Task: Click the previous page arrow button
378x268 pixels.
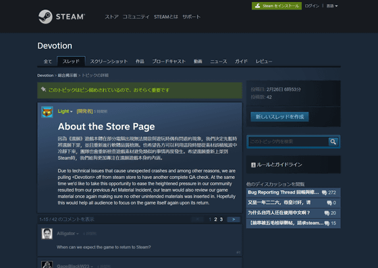Action: [x=198, y=219]
